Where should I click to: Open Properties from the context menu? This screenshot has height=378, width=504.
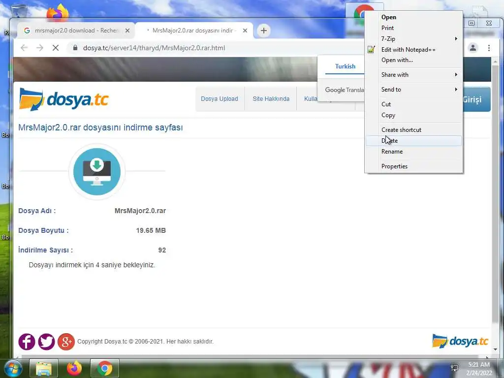pyautogui.click(x=413, y=166)
